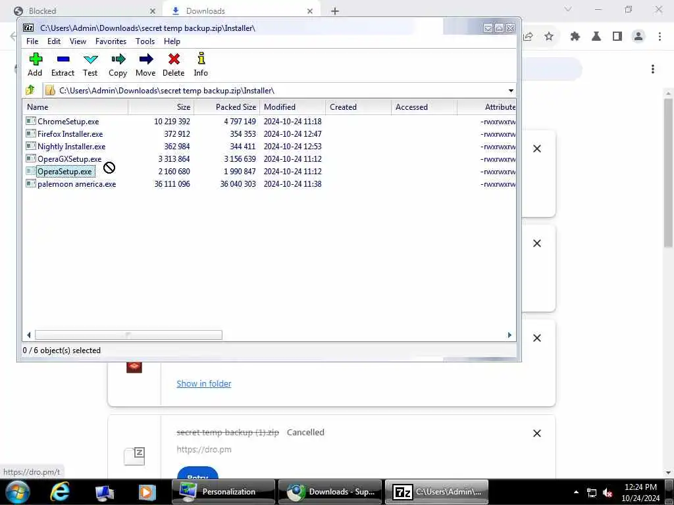Open the Windows Start button

click(x=17, y=492)
